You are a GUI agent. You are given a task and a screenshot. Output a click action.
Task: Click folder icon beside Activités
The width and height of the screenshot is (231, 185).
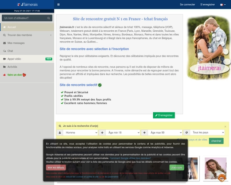pyautogui.click(x=4, y=67)
